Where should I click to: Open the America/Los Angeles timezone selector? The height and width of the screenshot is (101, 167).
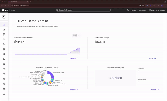point(157,10)
